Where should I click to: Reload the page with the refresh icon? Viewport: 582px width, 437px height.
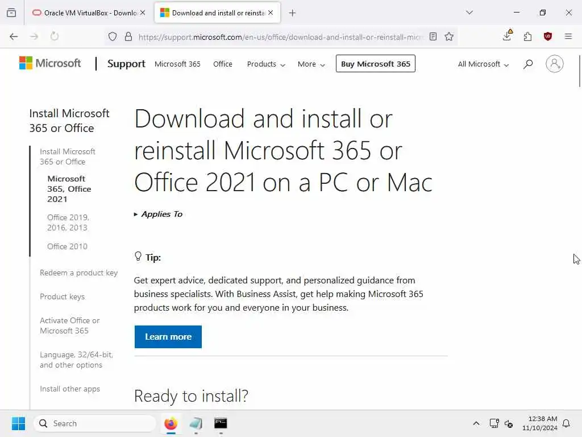pos(55,36)
